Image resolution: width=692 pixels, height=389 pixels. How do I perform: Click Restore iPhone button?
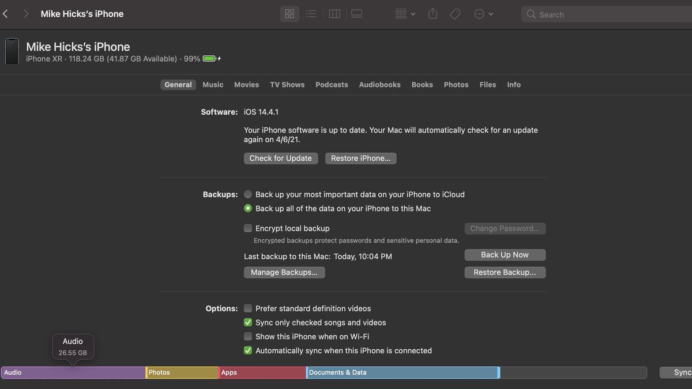pos(360,158)
